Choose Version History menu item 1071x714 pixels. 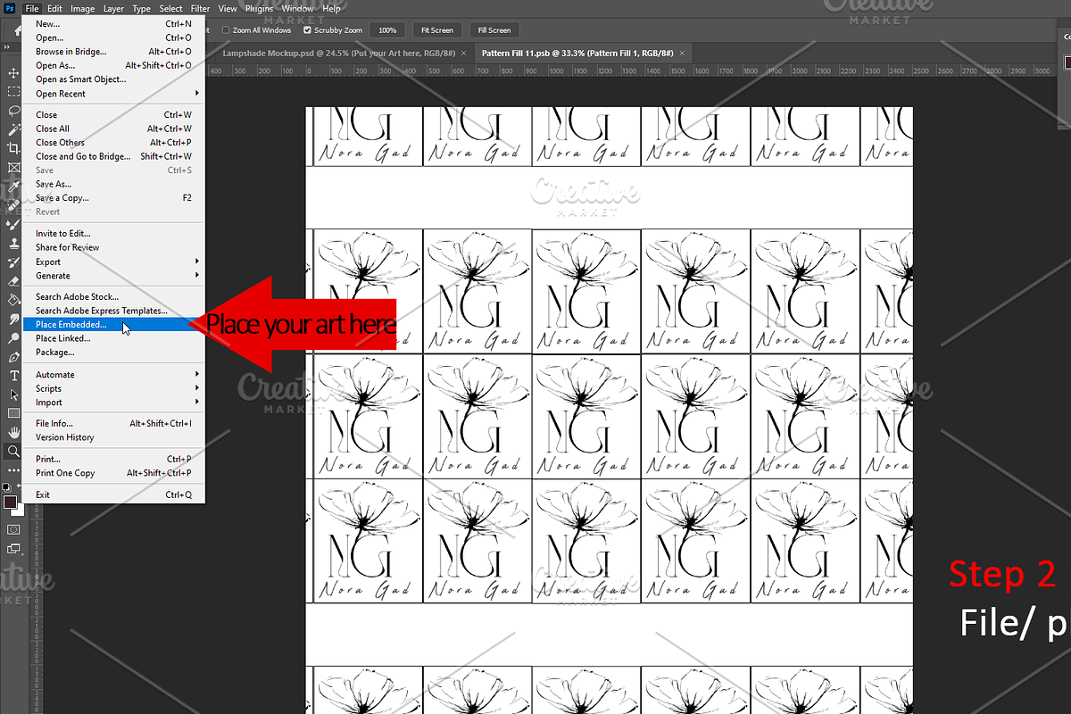click(x=113, y=437)
